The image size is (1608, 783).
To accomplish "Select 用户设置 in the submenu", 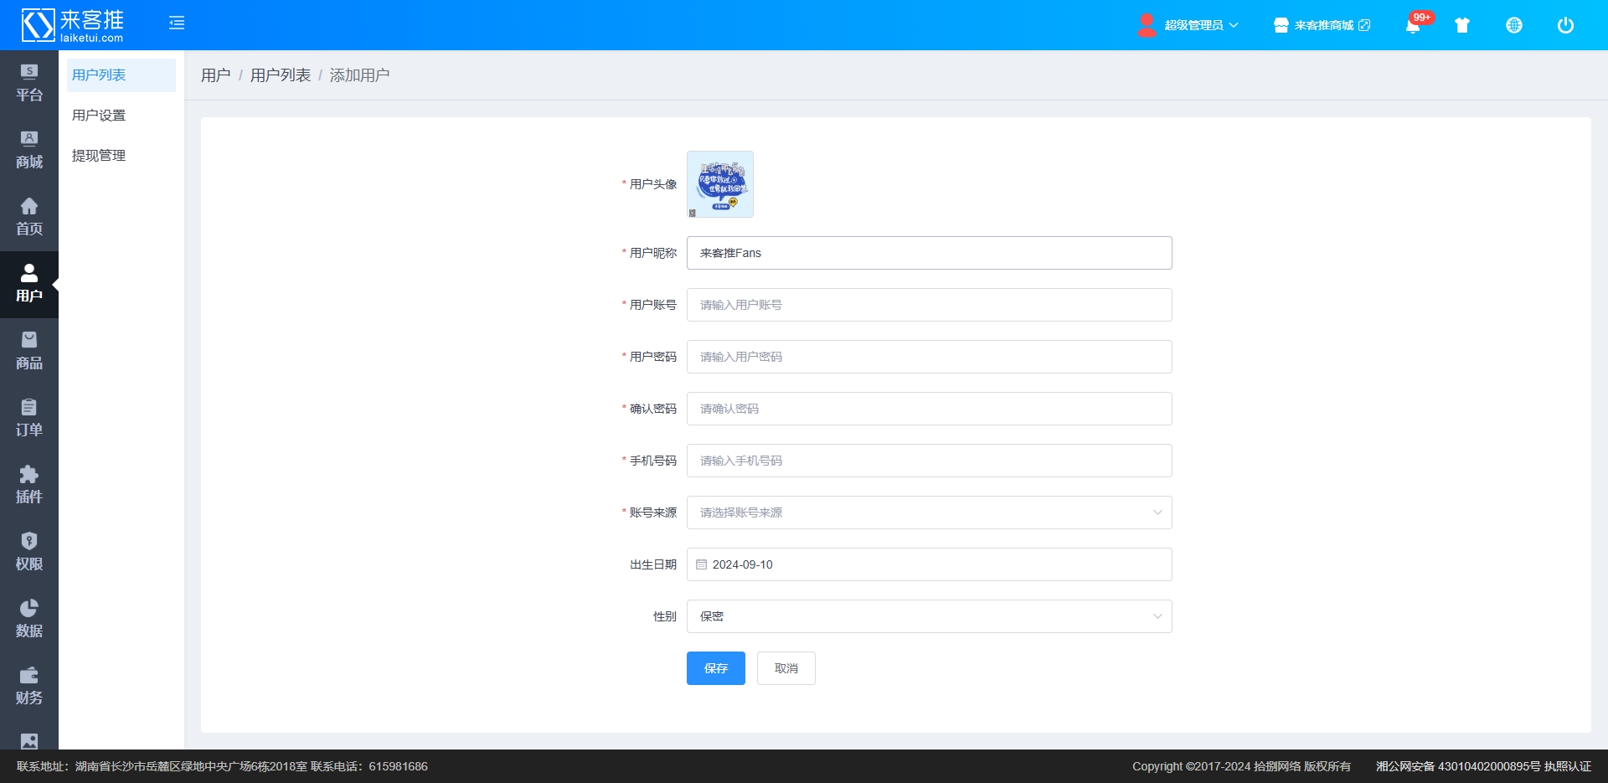I will click(99, 116).
